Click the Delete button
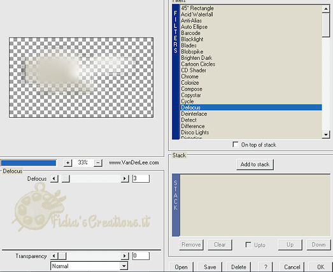This screenshot has width=333, height=272. [239, 267]
